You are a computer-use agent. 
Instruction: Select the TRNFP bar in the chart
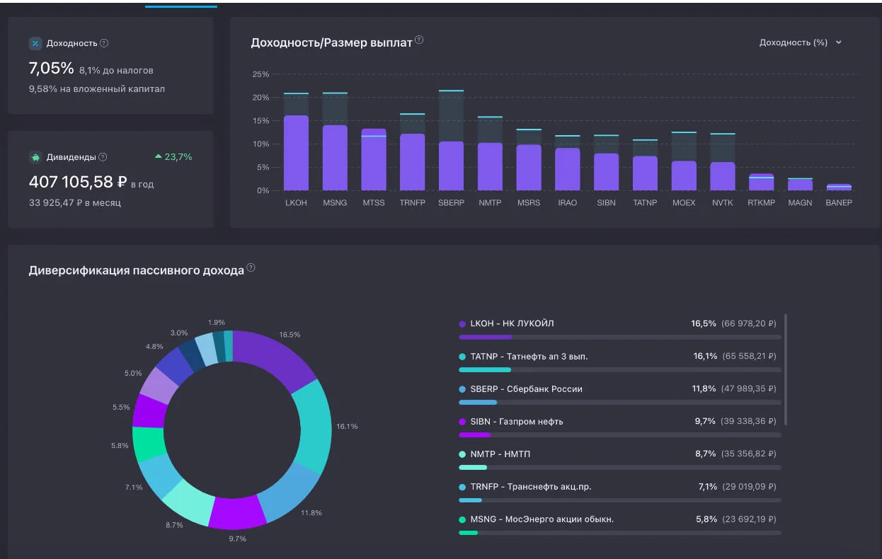click(412, 162)
